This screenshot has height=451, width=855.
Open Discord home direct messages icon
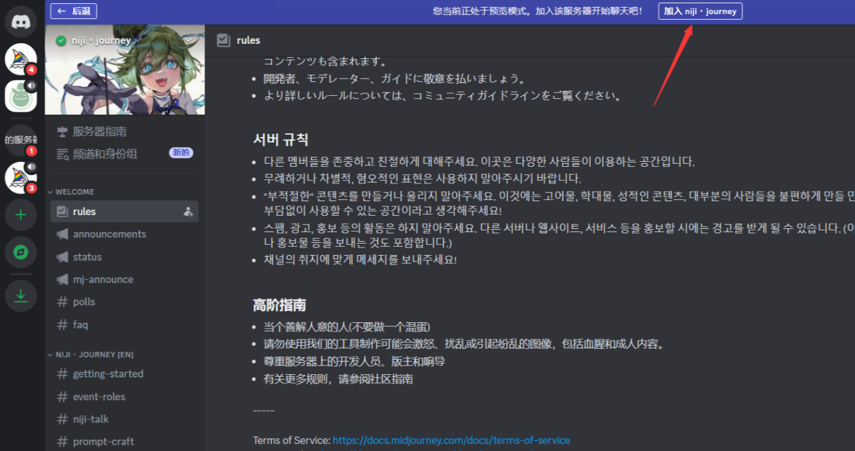click(21, 21)
